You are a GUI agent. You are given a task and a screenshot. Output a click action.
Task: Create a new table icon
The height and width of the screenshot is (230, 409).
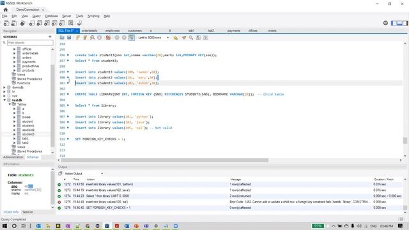(x=40, y=23)
